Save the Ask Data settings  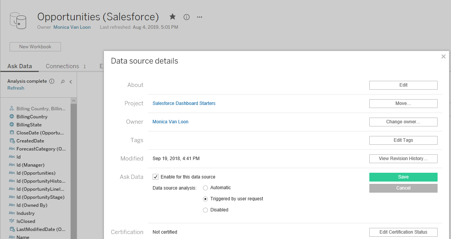click(403, 177)
